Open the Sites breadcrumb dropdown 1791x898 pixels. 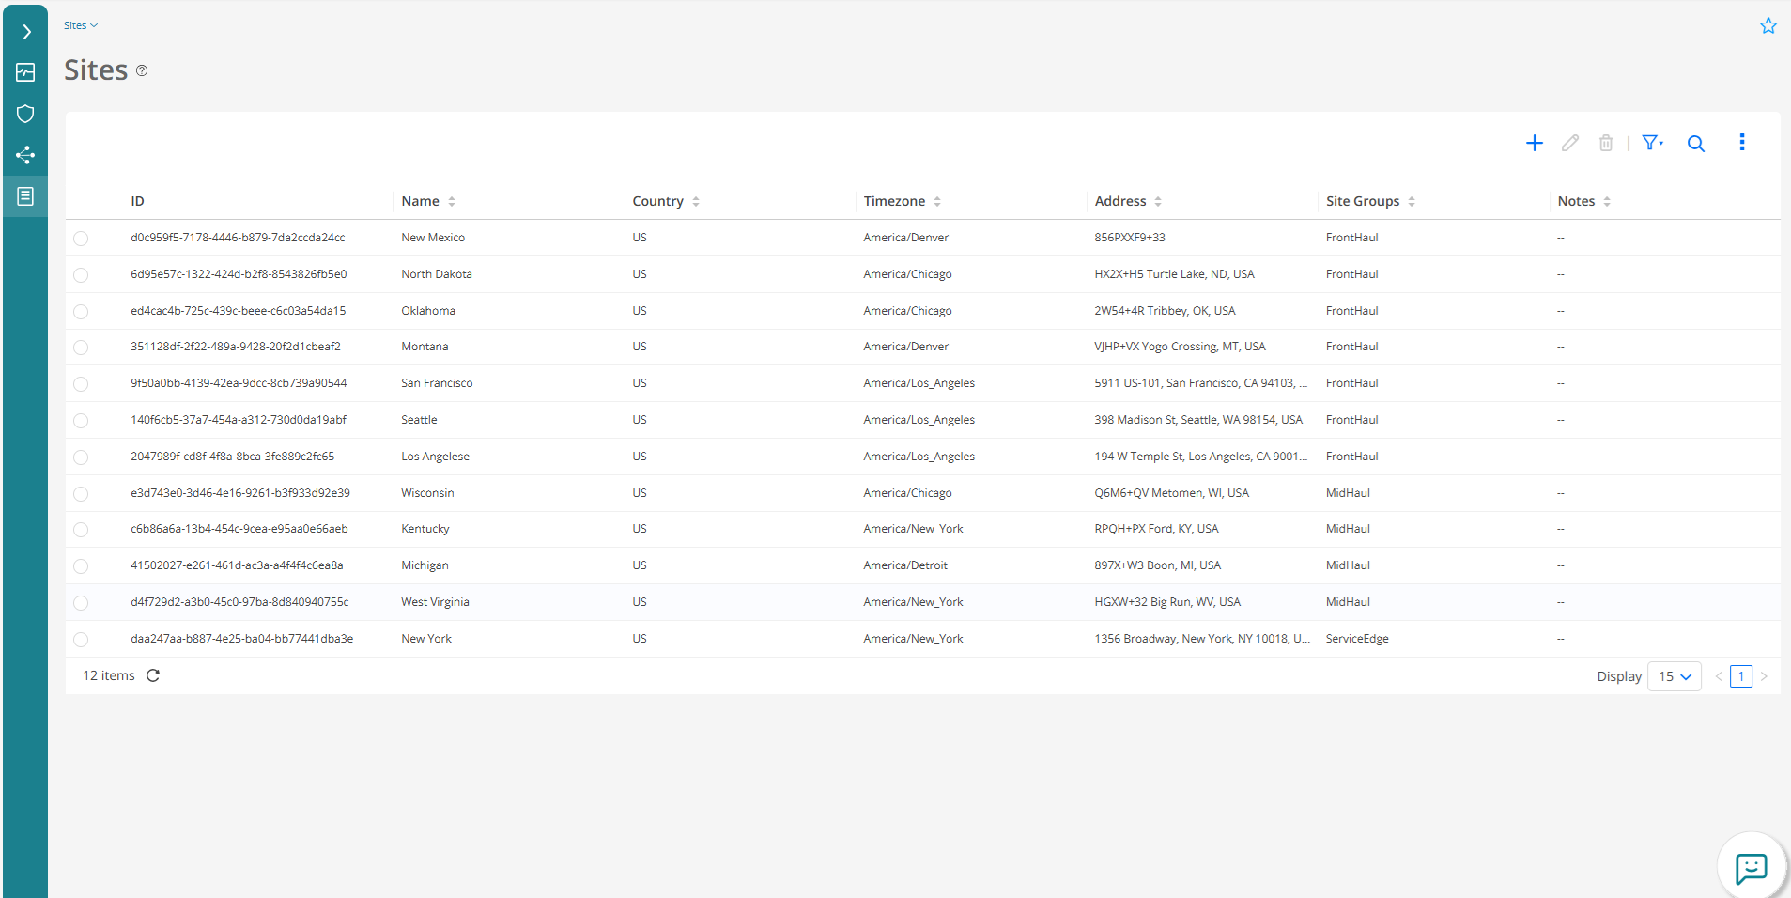pos(81,25)
